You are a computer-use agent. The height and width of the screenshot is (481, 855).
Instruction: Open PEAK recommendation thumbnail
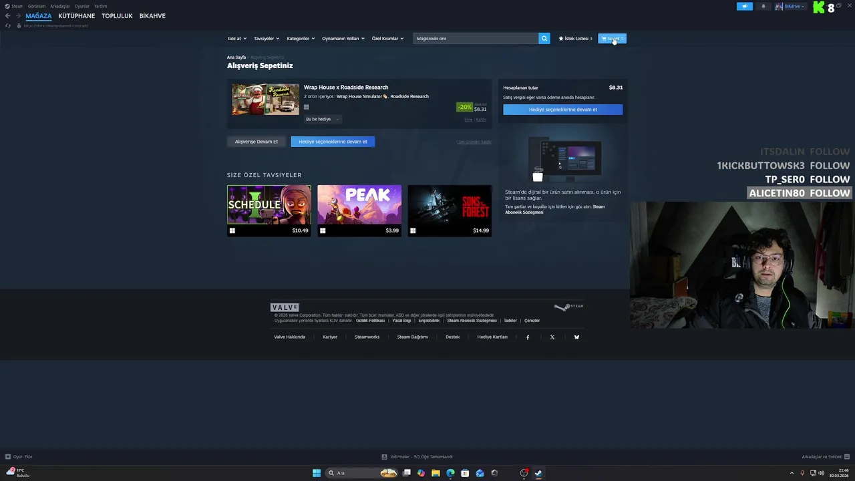click(x=359, y=204)
